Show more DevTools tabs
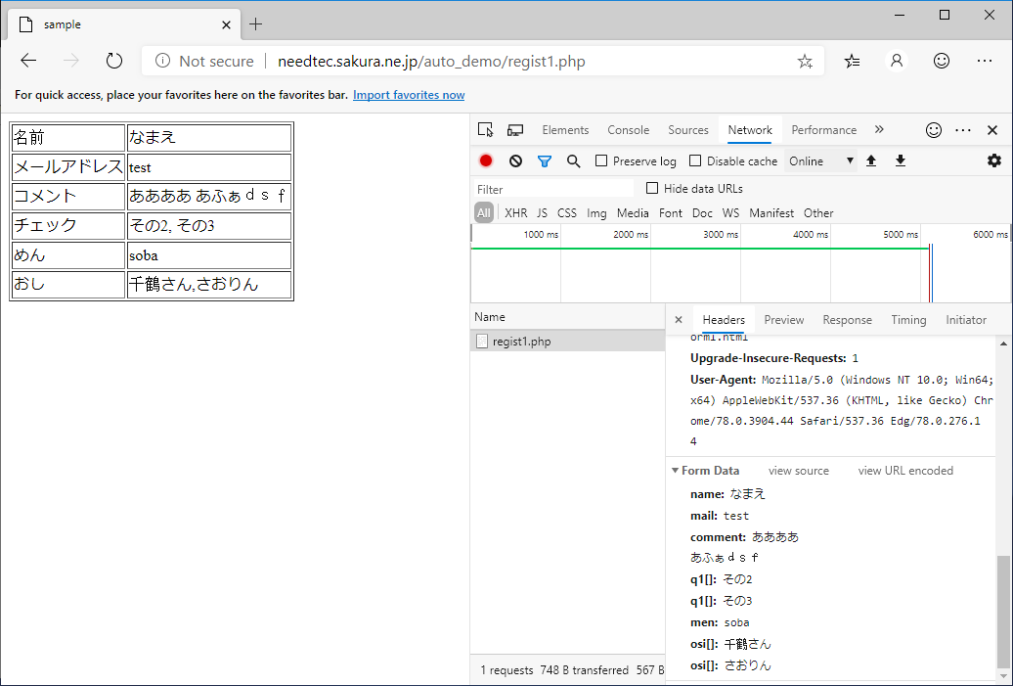This screenshot has width=1013, height=686. 879,129
